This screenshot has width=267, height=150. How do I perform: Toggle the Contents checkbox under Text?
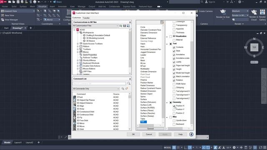tap(174, 47)
